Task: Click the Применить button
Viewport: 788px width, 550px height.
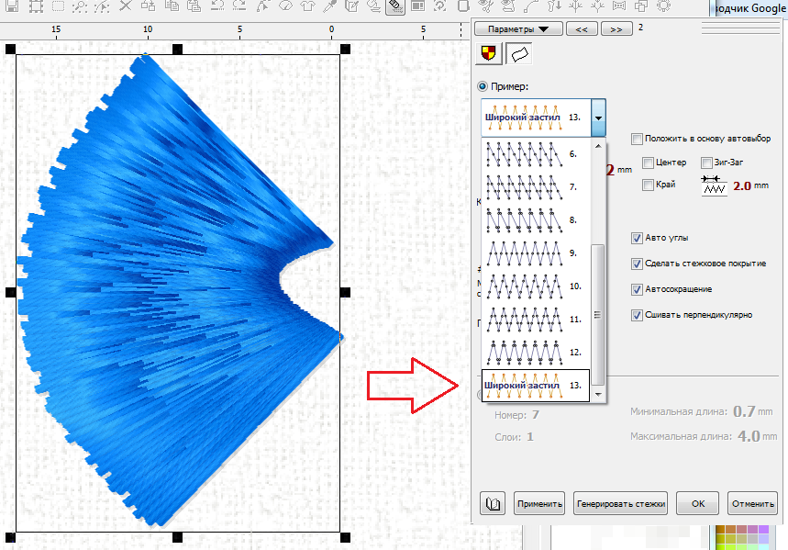Action: (539, 503)
